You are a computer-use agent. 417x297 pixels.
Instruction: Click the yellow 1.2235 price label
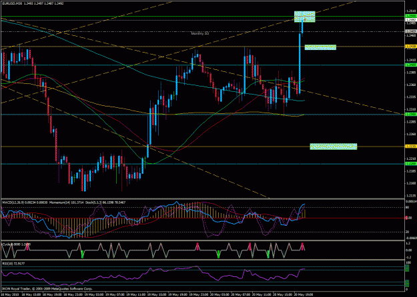pyautogui.click(x=410, y=147)
